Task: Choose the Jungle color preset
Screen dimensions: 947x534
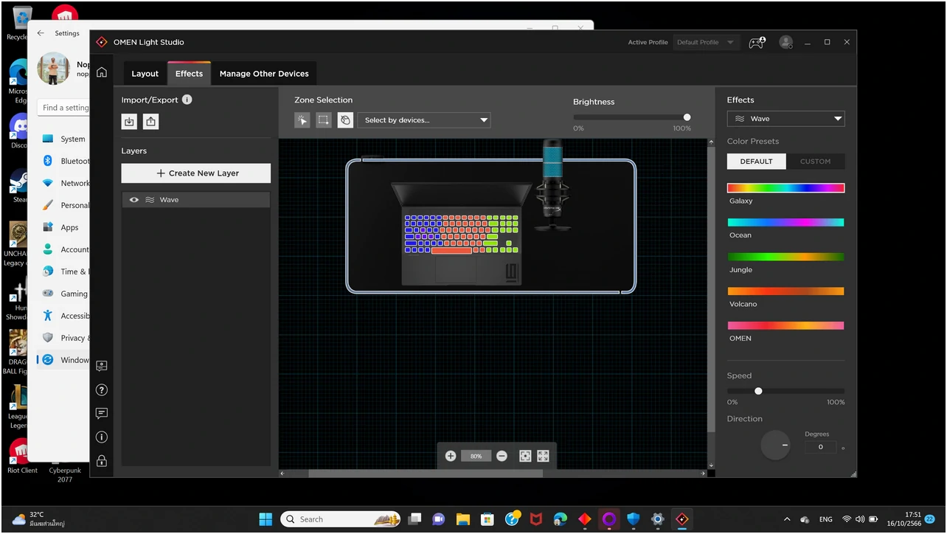Action: click(x=785, y=257)
